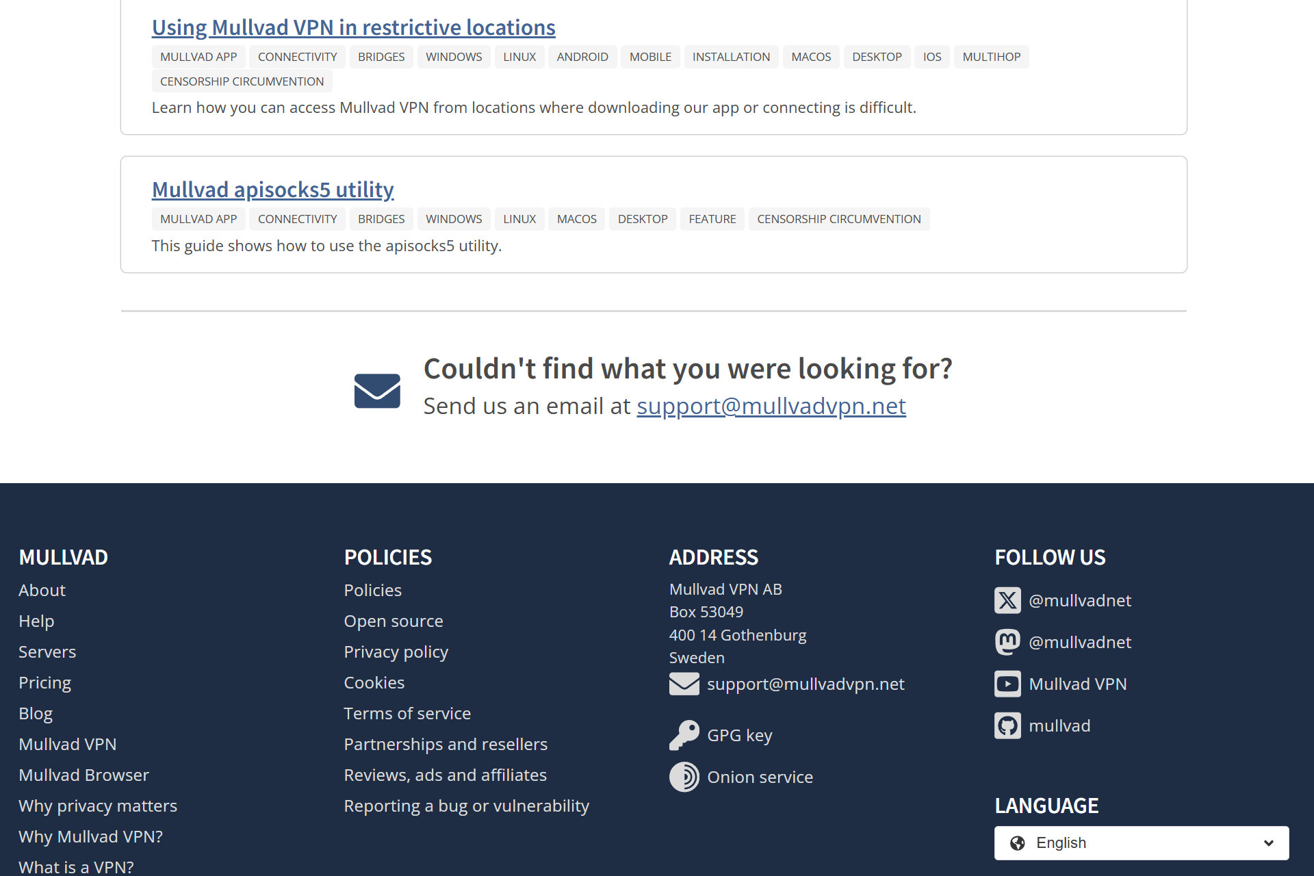The image size is (1314, 876).
Task: Click the GitHub icon for mullvad
Action: (x=1008, y=725)
